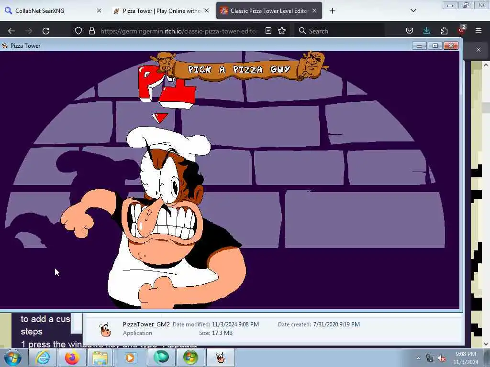Switch to Firefox in the taskbar
Viewport: 490px width, 367px height.
tap(72, 357)
